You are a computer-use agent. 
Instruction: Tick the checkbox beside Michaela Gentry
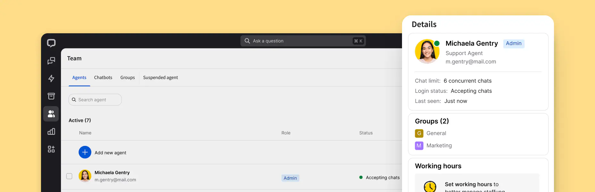click(x=69, y=176)
